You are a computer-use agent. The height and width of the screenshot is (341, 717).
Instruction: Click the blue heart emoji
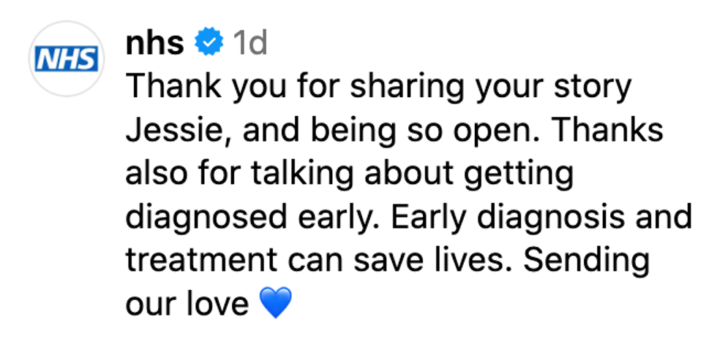(275, 302)
